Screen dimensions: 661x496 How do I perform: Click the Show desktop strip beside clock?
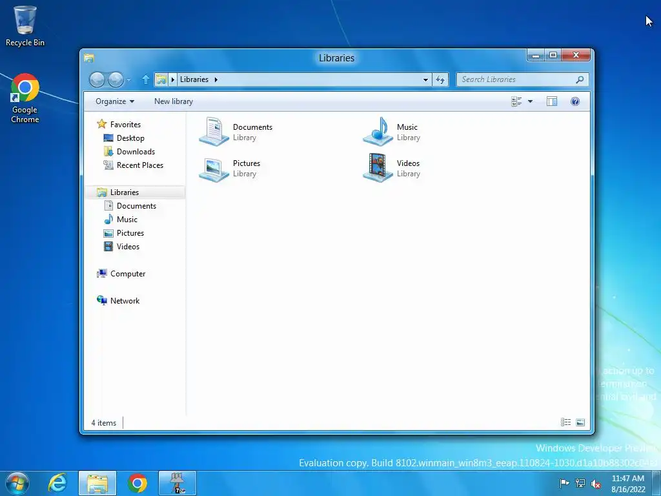(656, 483)
